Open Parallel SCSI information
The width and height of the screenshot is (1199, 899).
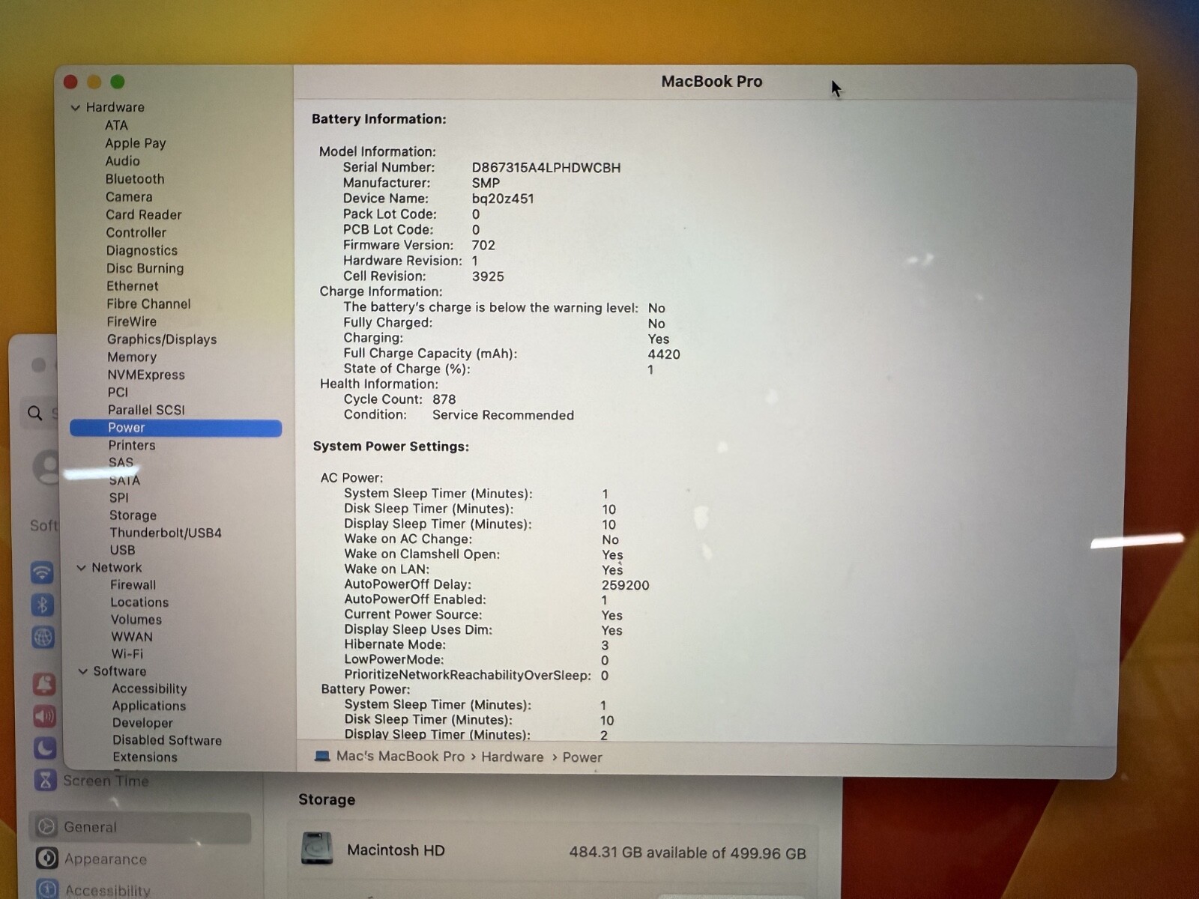coord(146,410)
